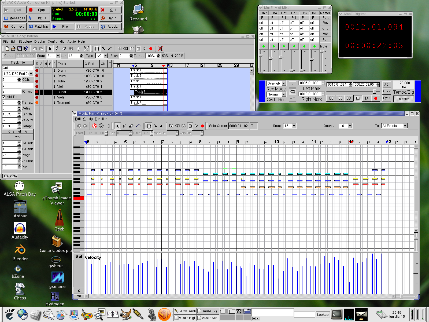Screen dimensions: 429x322
Task: Click the red Solo button in piano roll
Action: point(94,126)
